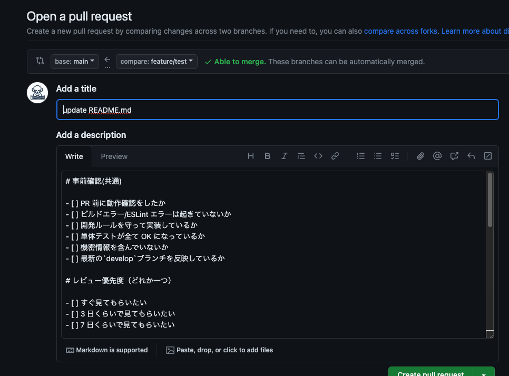Insert a quote block in the description

(x=301, y=156)
